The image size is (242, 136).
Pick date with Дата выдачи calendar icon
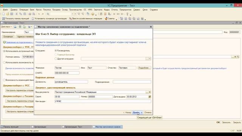(150, 97)
